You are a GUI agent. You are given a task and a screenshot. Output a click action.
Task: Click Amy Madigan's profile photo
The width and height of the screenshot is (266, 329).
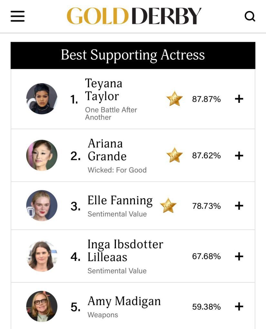click(42, 307)
